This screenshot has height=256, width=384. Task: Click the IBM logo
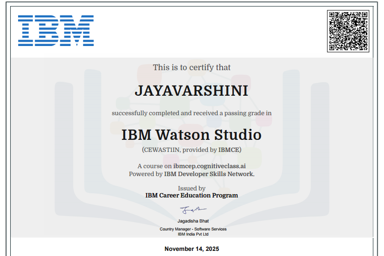pos(56,31)
